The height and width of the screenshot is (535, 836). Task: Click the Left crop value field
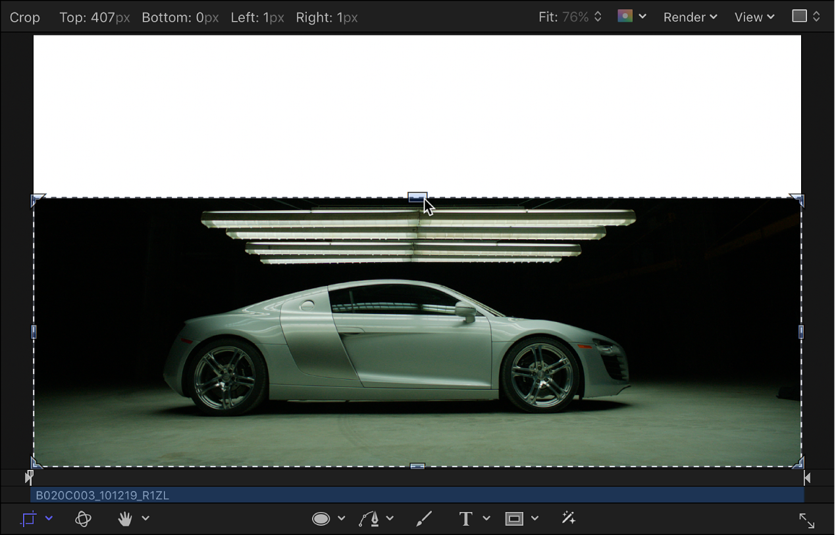pyautogui.click(x=257, y=18)
